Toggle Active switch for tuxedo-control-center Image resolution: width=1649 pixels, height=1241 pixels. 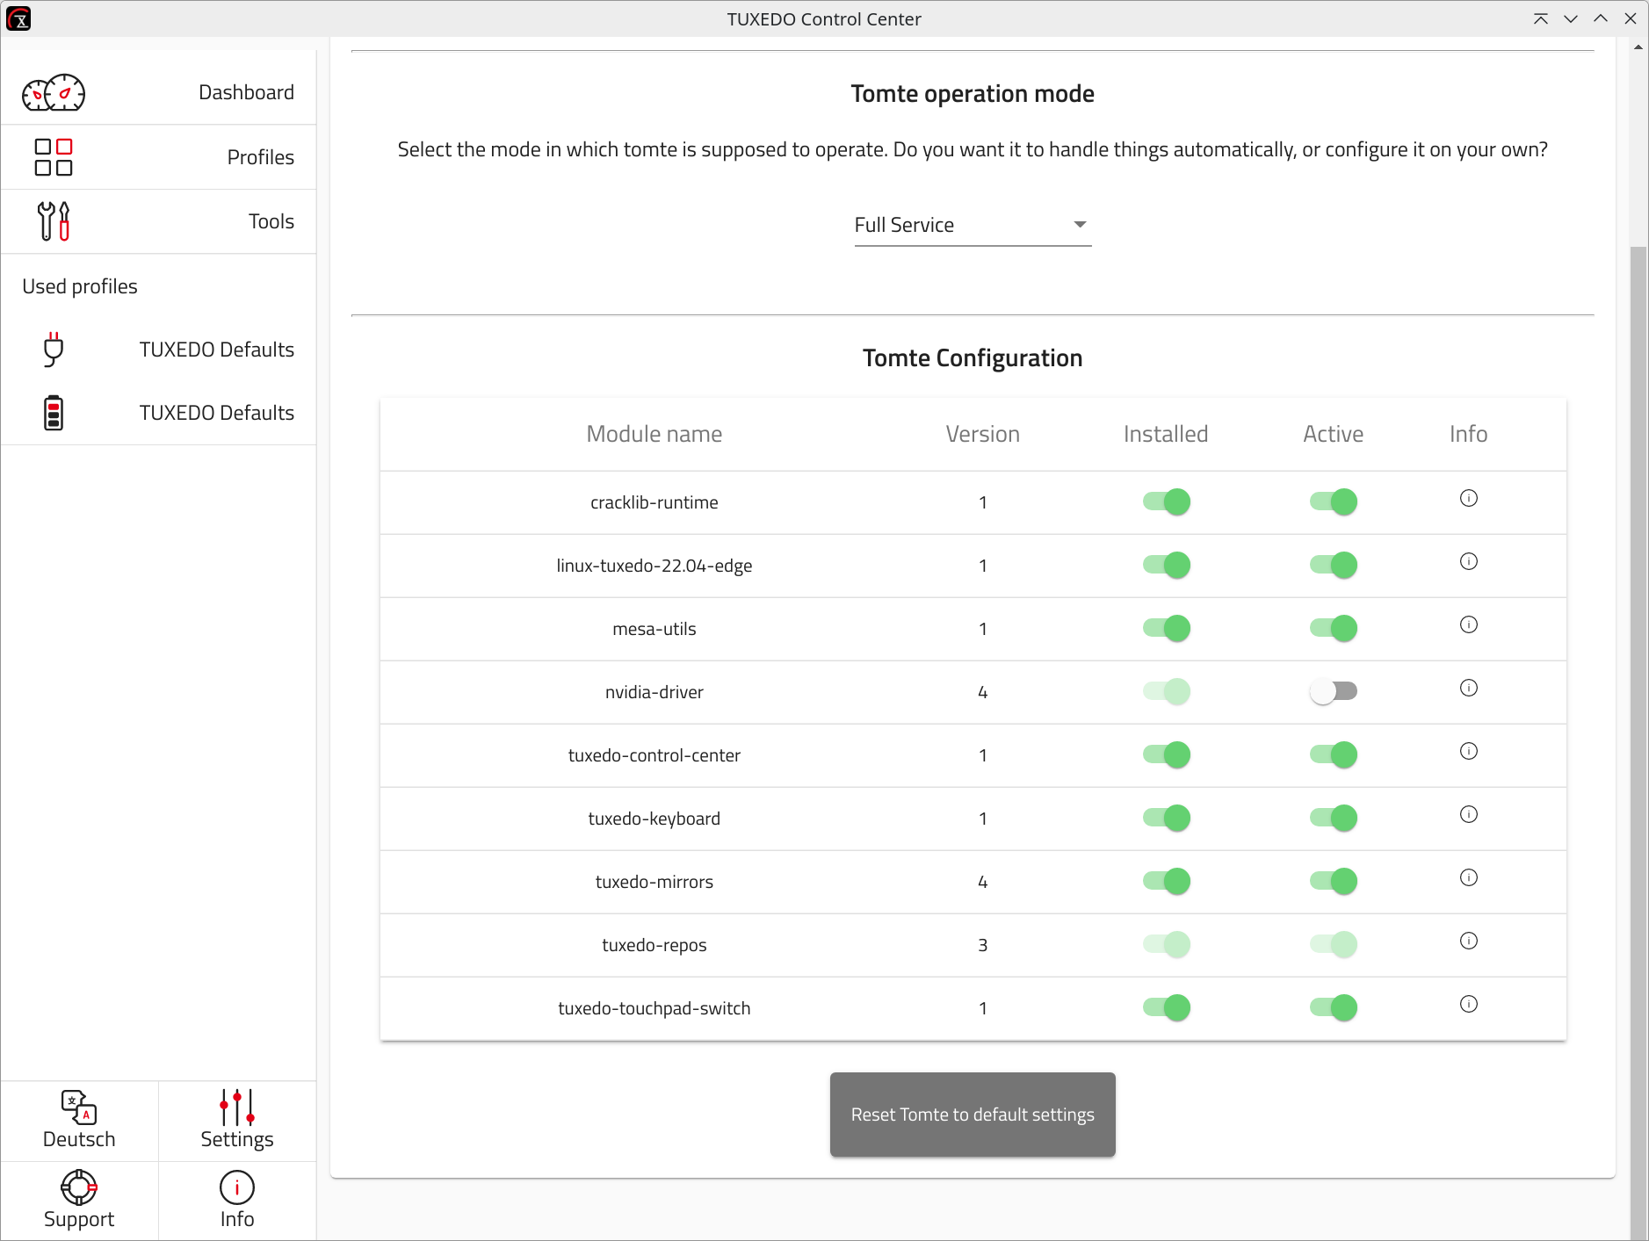(1334, 754)
